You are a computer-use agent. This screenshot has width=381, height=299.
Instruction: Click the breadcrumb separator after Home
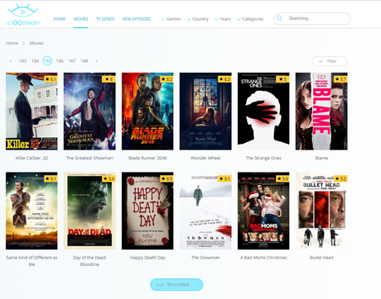click(x=24, y=43)
